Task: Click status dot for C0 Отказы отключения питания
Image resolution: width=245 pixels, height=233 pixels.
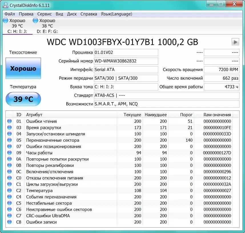Action: coord(9,178)
